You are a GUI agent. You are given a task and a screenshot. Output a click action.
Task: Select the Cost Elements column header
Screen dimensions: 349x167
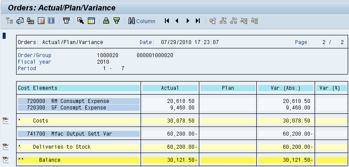pos(79,88)
